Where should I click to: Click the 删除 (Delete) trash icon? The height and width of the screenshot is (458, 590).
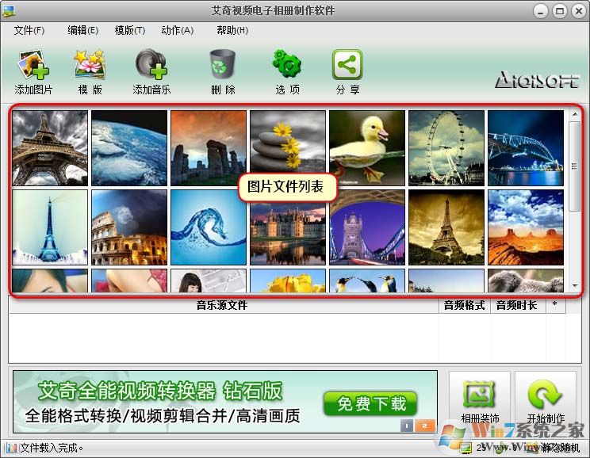tap(223, 65)
